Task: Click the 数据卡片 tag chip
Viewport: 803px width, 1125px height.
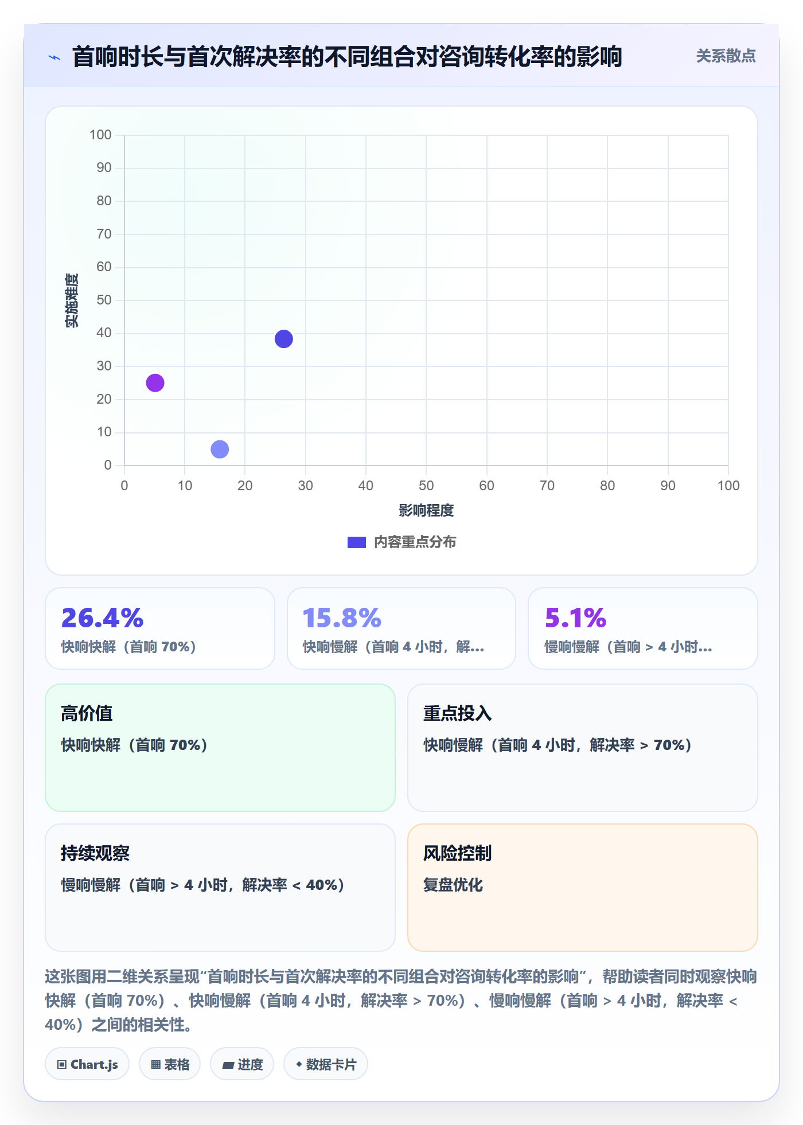Action: [326, 1064]
